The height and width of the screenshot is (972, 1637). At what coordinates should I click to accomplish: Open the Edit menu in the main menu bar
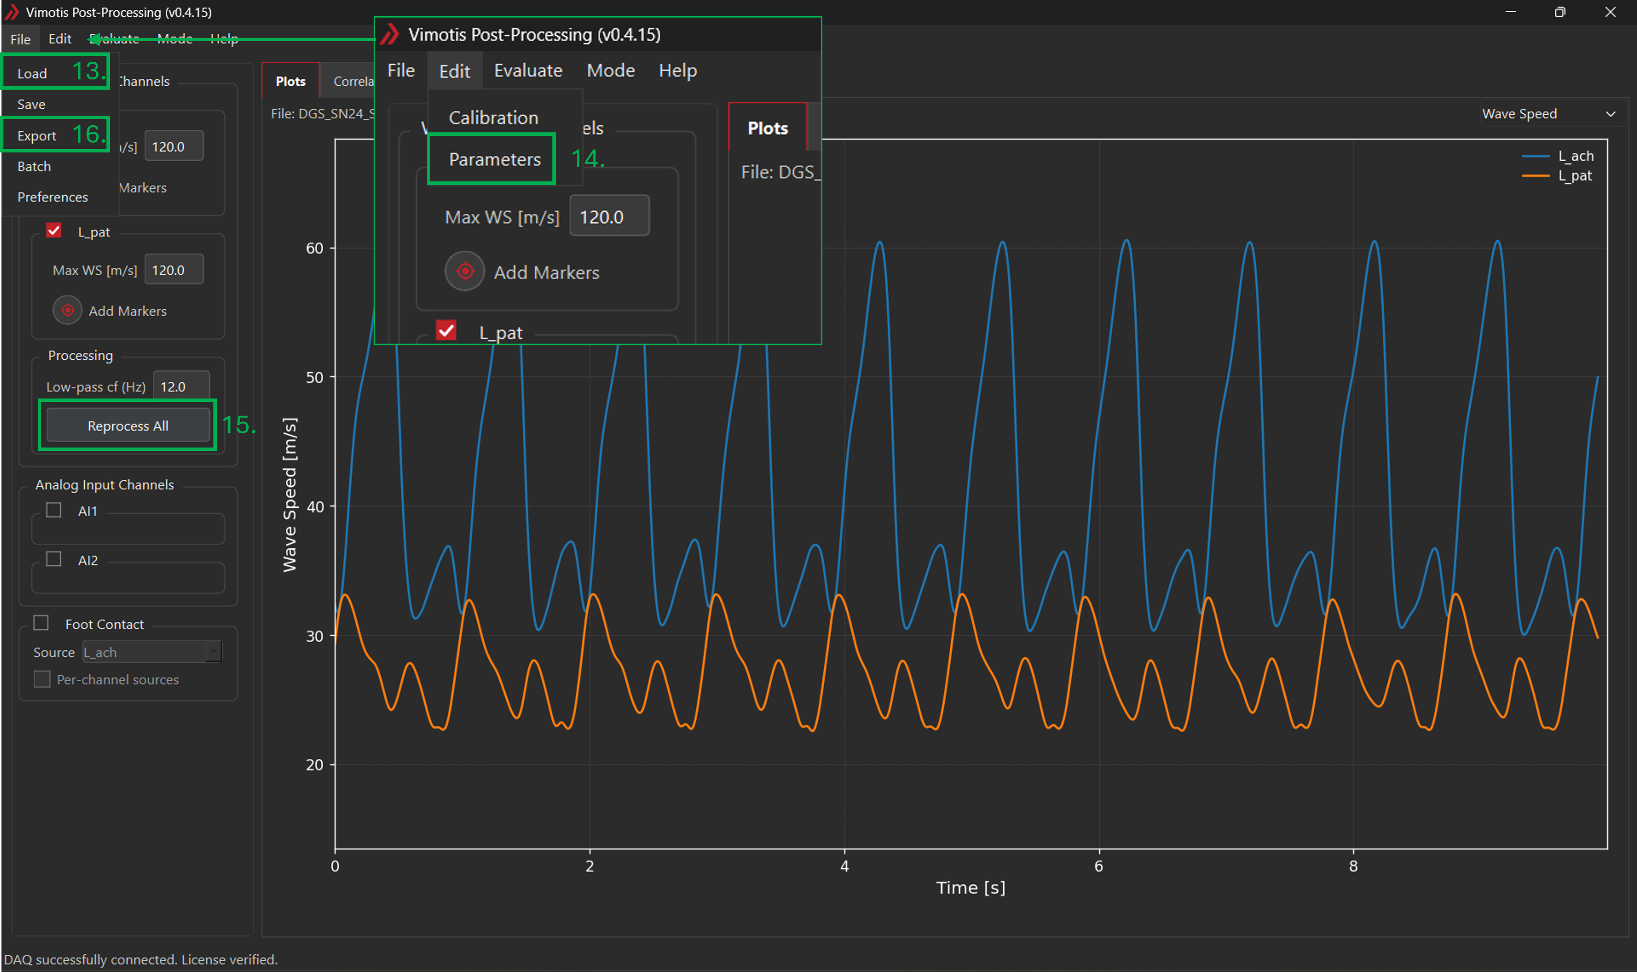(x=60, y=39)
